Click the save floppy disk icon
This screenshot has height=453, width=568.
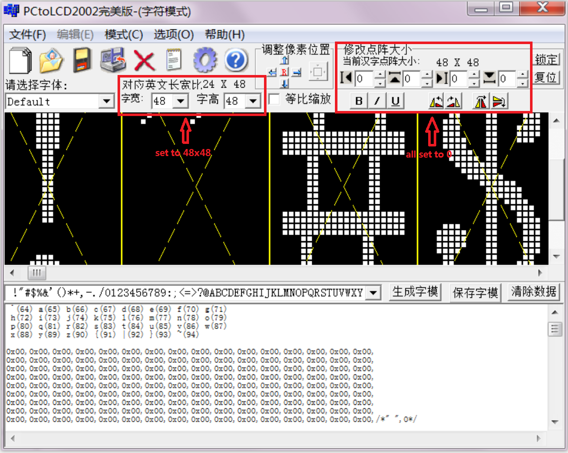point(82,60)
